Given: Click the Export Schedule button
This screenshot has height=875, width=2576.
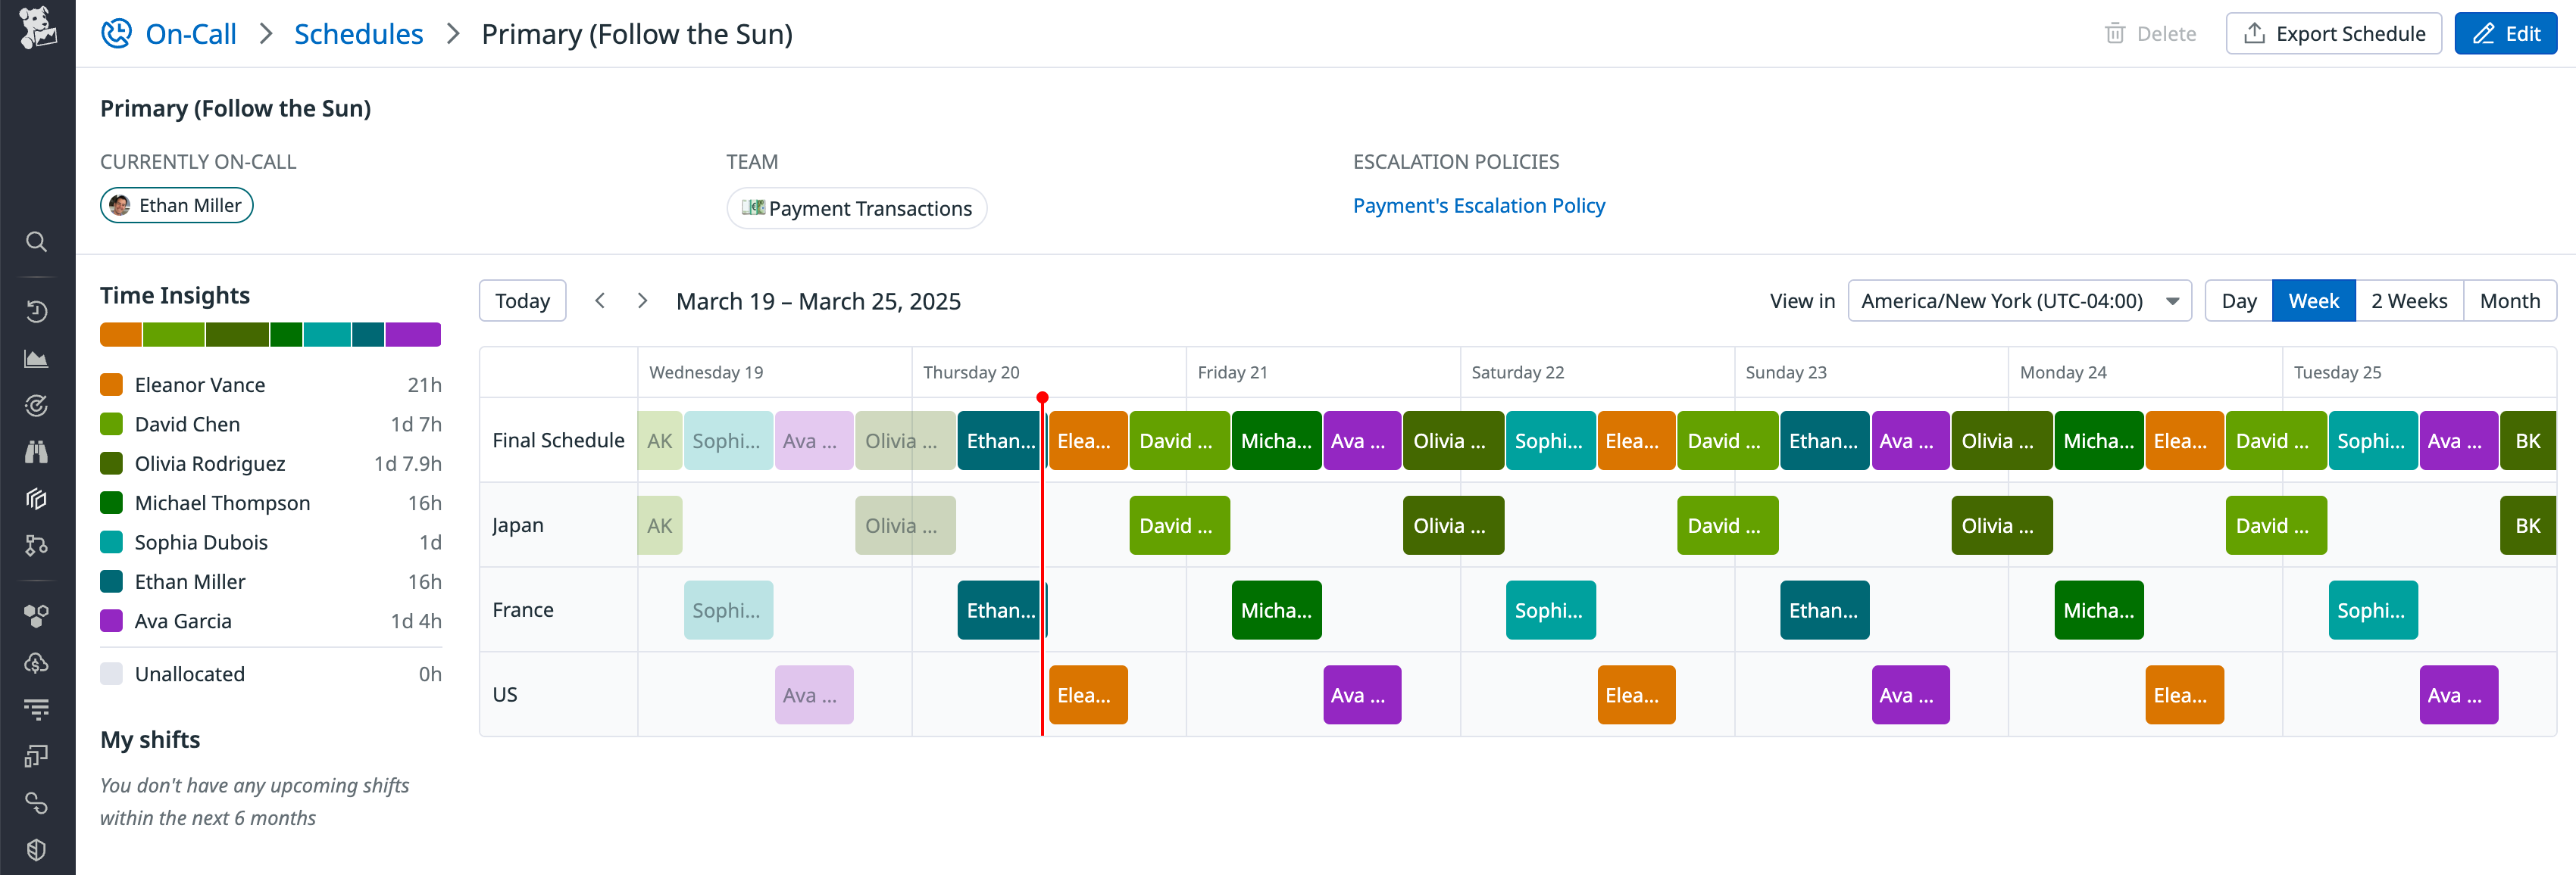Looking at the screenshot, I should tap(2333, 33).
